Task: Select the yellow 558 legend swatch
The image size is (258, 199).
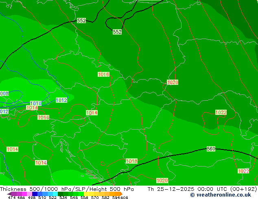Action: click(86, 194)
